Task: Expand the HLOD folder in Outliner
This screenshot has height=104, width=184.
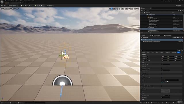Action: point(147,16)
